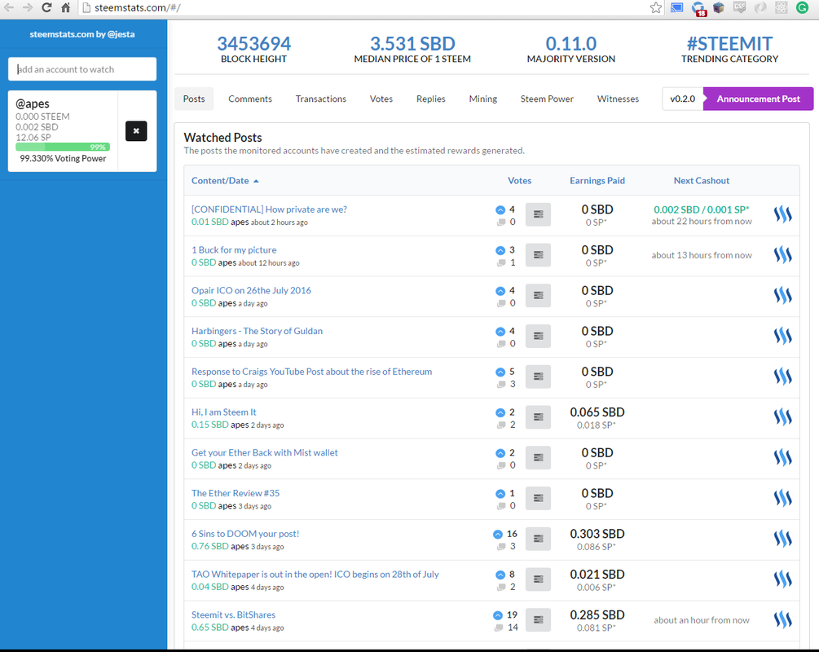Open the extension icon with red 18 badge
This screenshot has height=652, width=819.
pyautogui.click(x=698, y=8)
